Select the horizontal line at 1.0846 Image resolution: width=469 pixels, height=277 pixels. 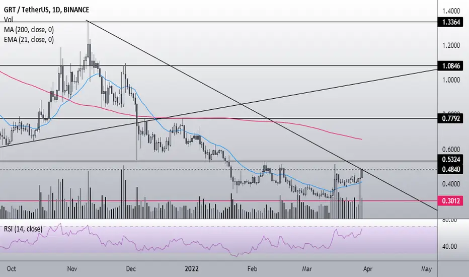tap(218, 65)
